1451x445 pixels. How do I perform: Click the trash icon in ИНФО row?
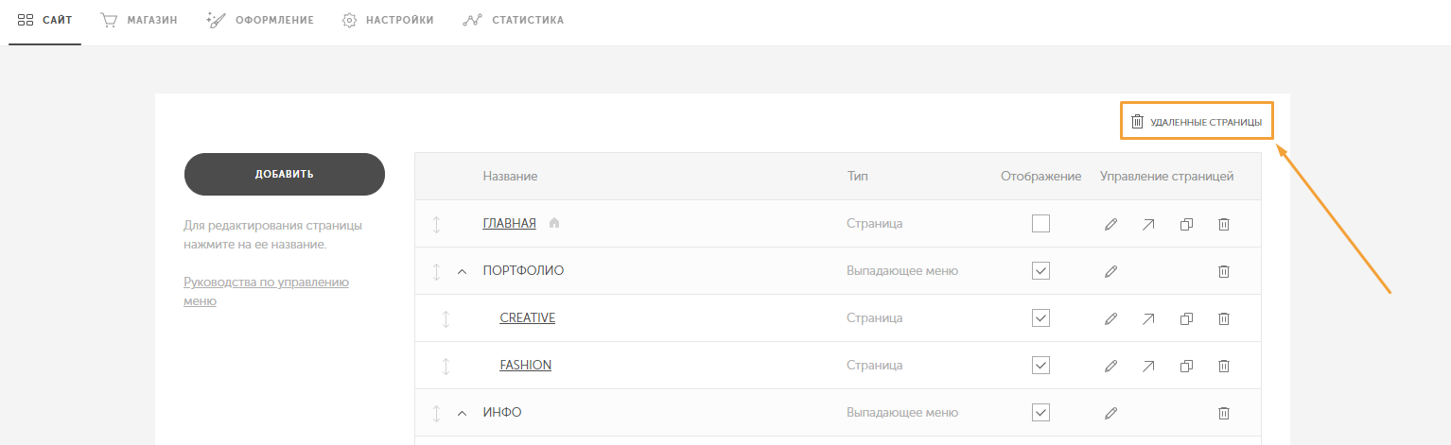click(1223, 413)
